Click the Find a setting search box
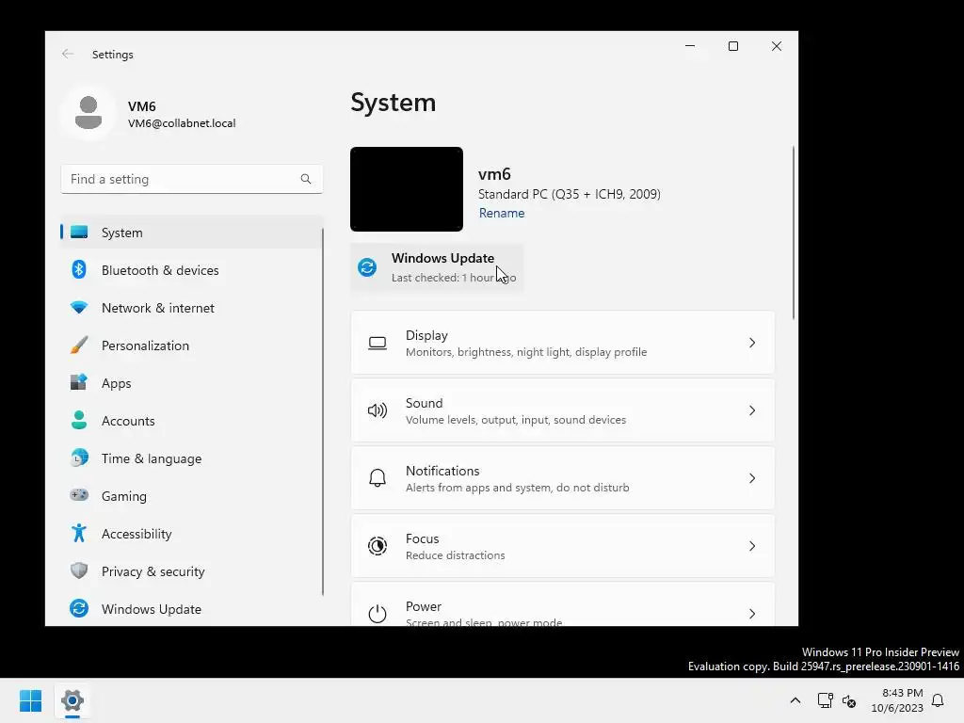The width and height of the screenshot is (964, 723). (192, 179)
